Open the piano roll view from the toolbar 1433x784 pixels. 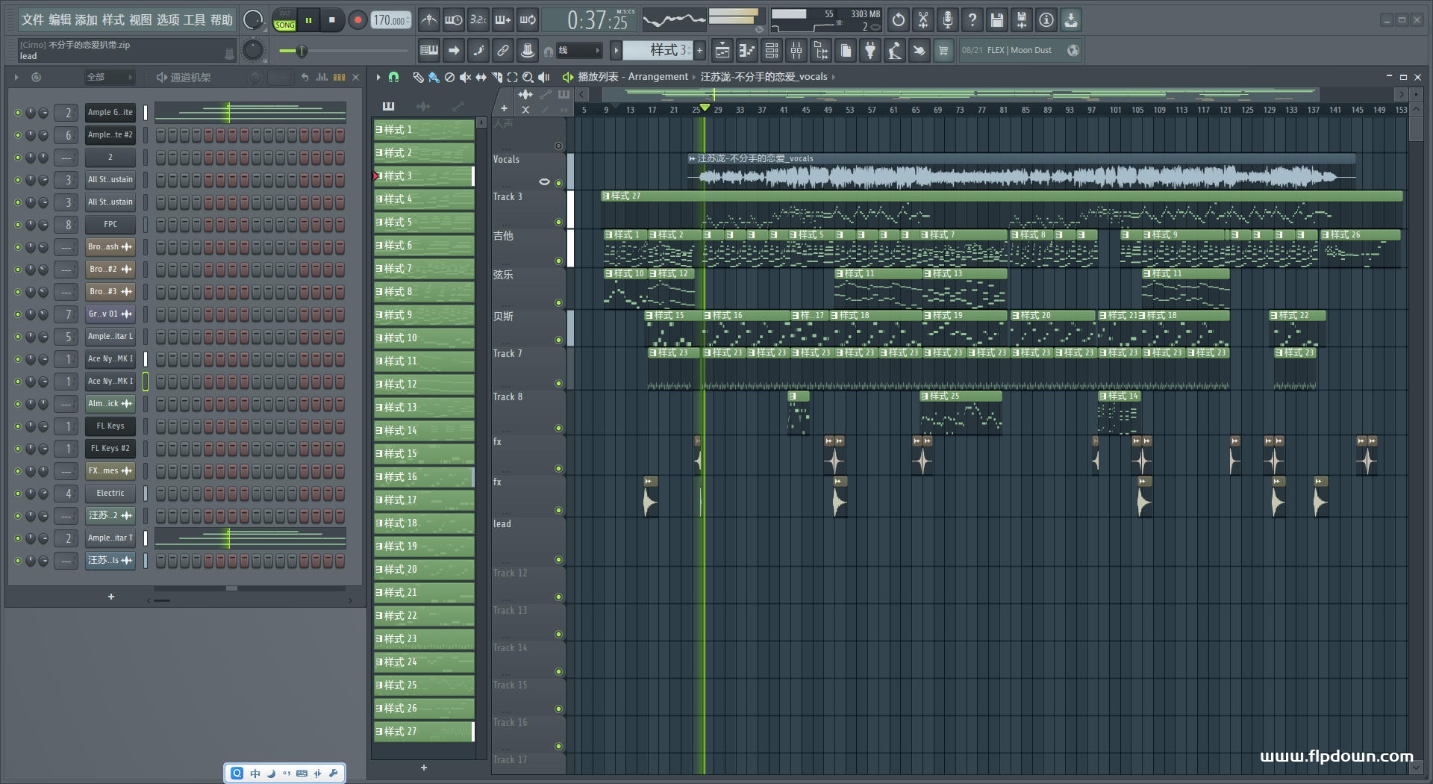(x=746, y=51)
